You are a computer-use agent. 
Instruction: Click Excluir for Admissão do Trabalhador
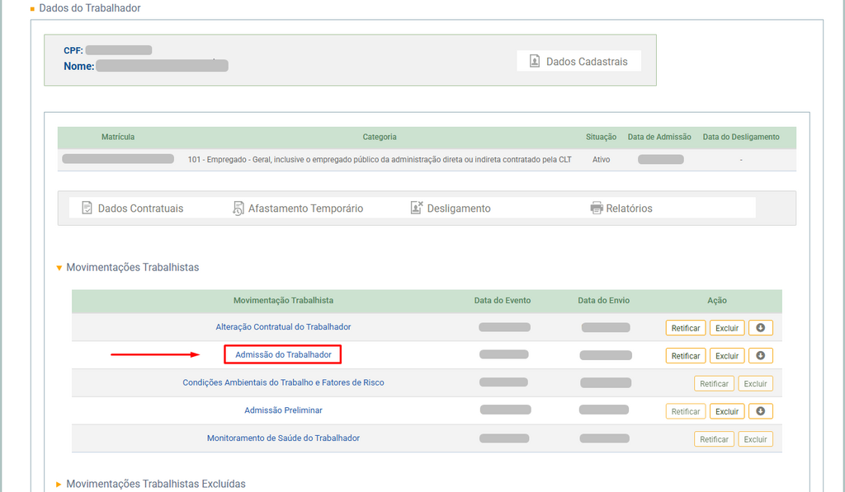coord(727,356)
